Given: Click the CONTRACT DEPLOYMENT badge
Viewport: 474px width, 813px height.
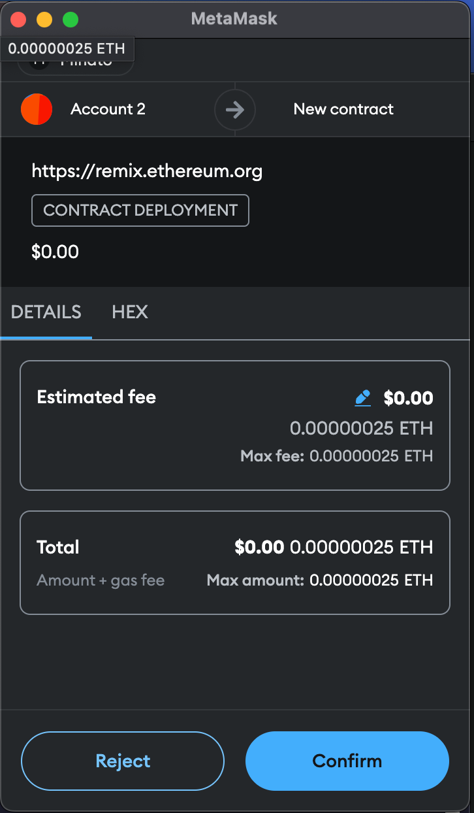Looking at the screenshot, I should click(x=140, y=210).
